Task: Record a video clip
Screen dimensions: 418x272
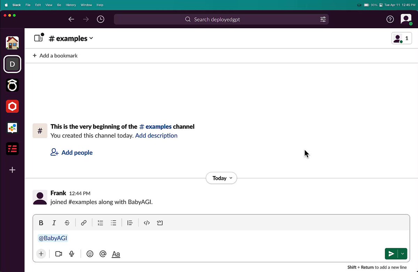Action: tap(59, 254)
